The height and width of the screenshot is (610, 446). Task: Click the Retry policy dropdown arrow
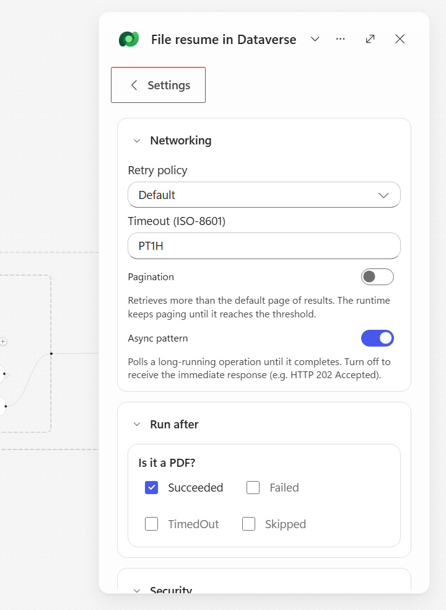[x=383, y=195]
